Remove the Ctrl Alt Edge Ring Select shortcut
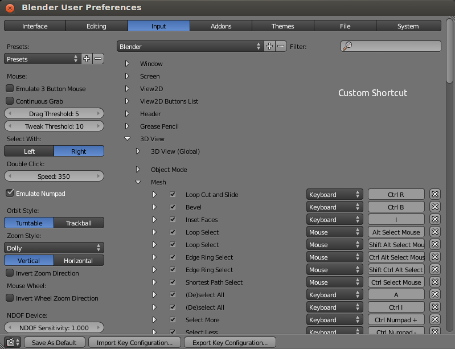Image resolution: width=455 pixels, height=349 pixels. coord(434,257)
